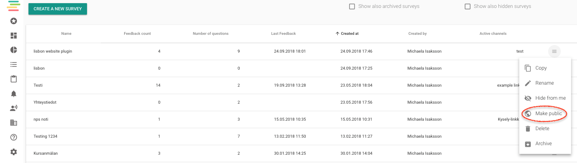Open the star favorites icon in sidebar
The image size is (577, 163).
click(x=13, y=21)
